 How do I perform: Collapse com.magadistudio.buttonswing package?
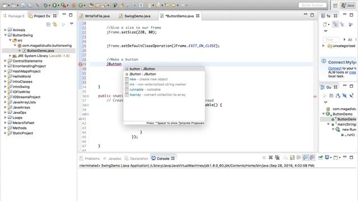(x=15, y=45)
